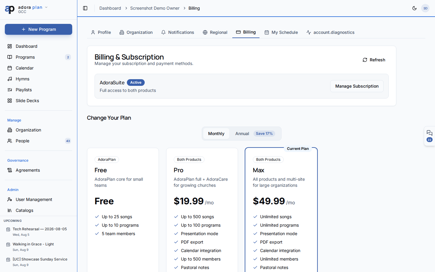Select the Free plan card title

click(101, 170)
